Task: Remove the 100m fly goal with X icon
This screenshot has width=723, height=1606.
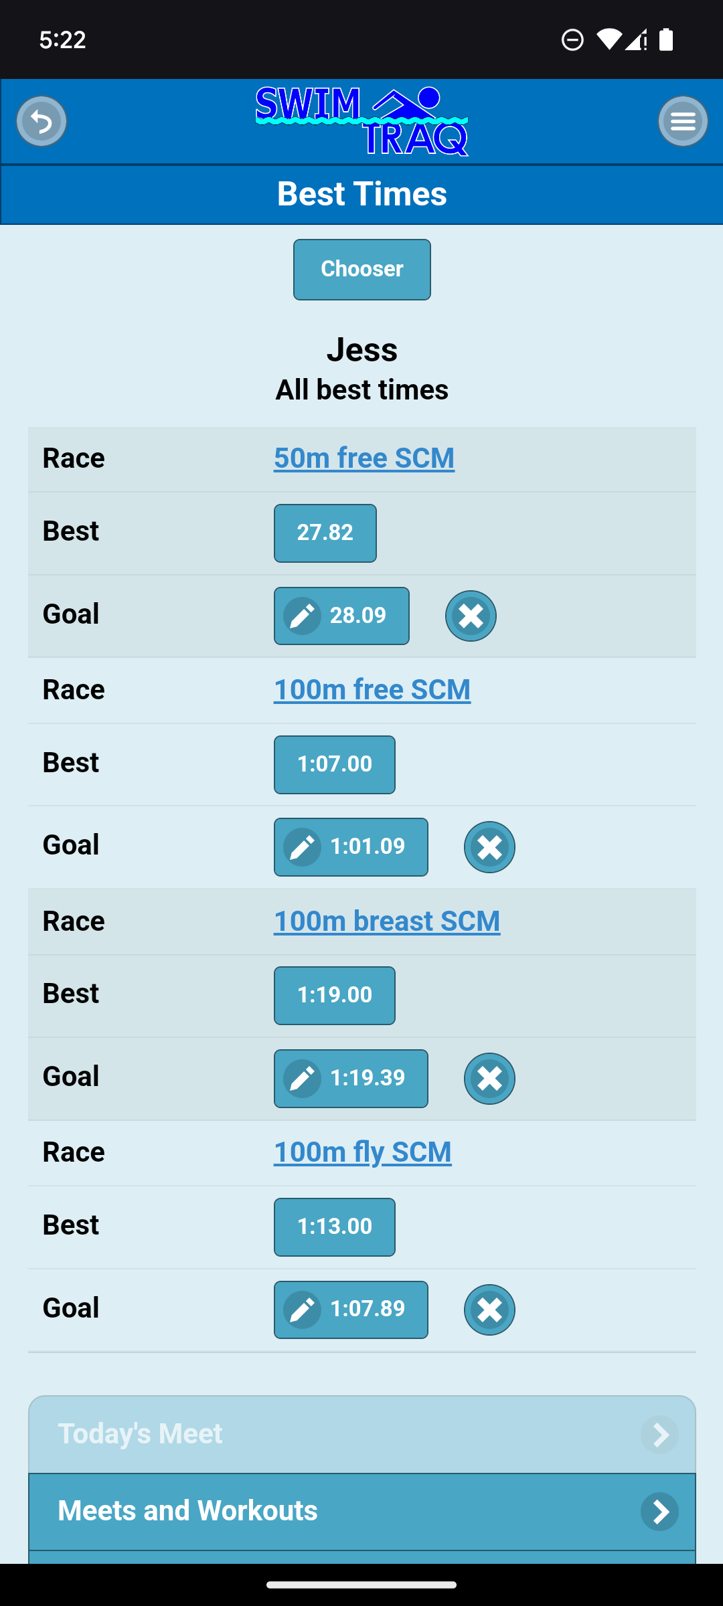Action: pos(489,1310)
